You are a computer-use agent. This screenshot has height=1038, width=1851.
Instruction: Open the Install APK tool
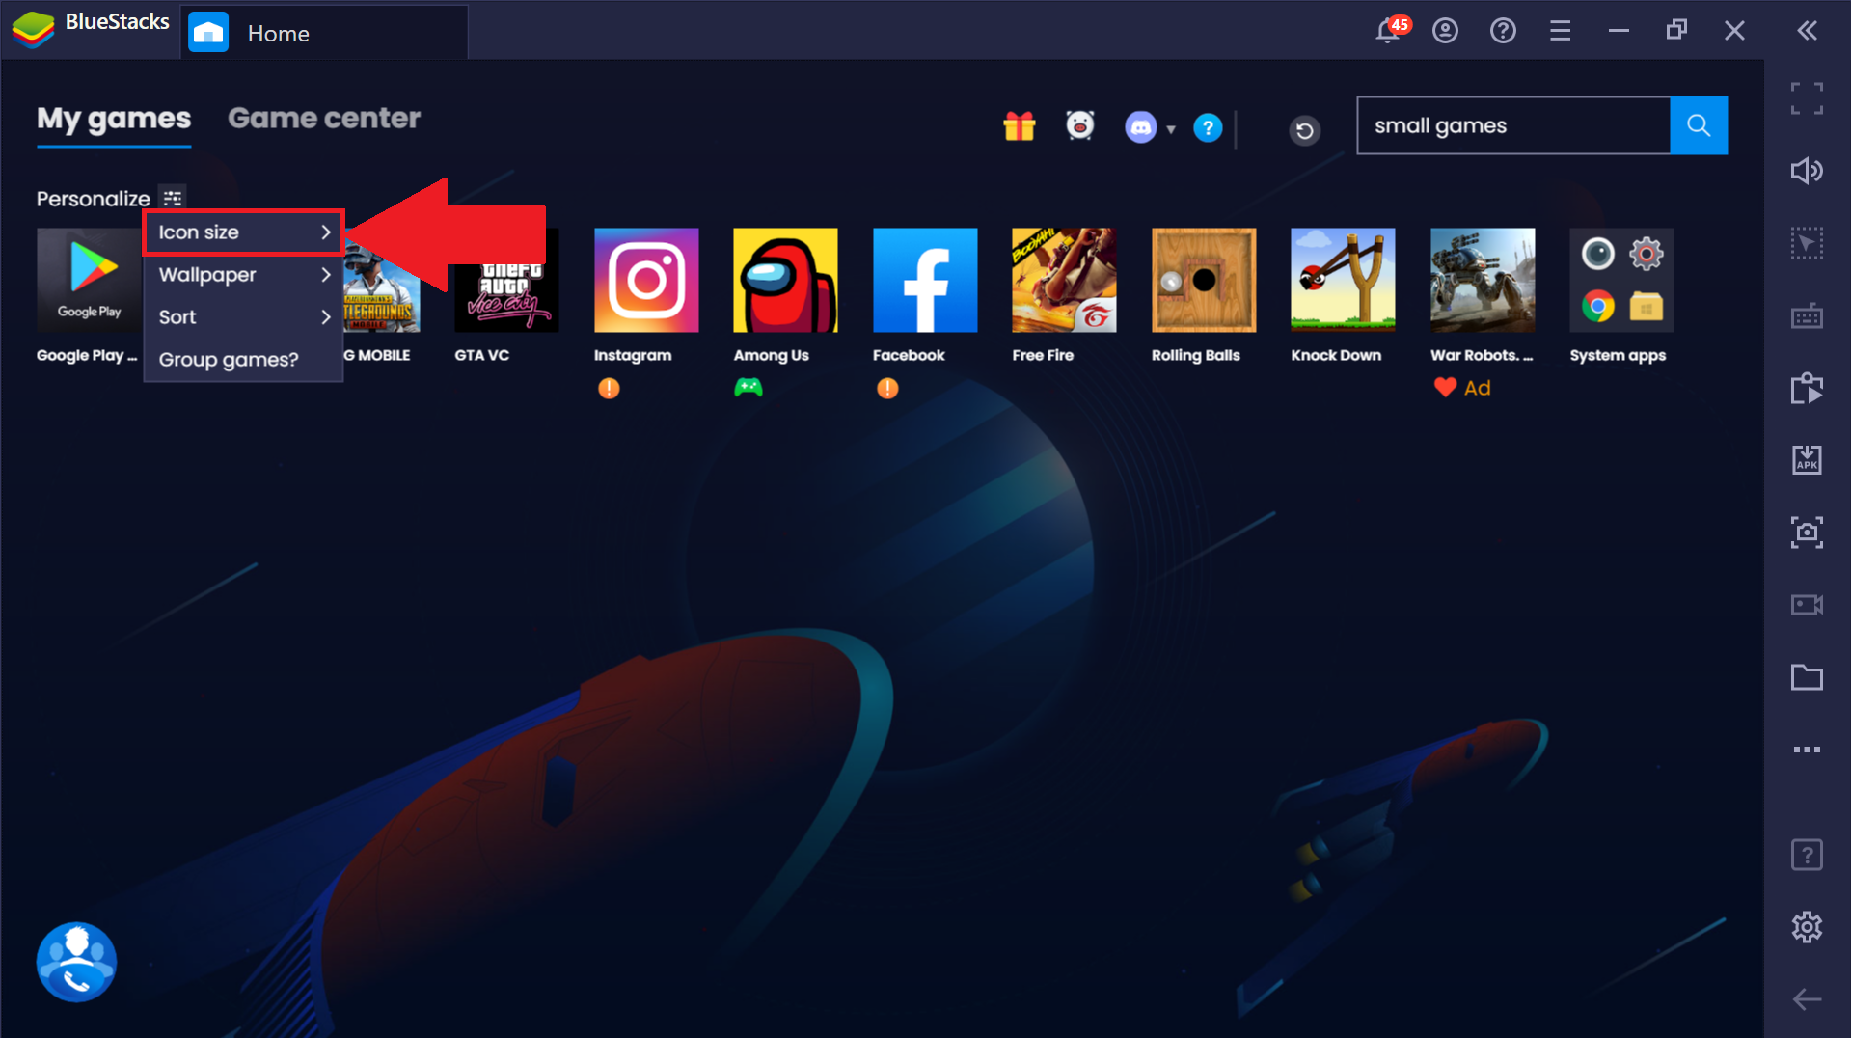(1807, 459)
